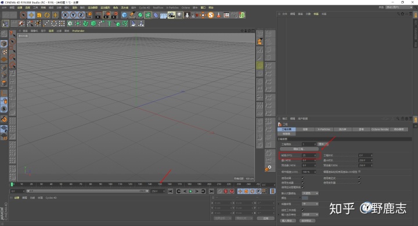Toggle the LOD render checkbox
This screenshot has height=226, width=418.
[x=359, y=172]
